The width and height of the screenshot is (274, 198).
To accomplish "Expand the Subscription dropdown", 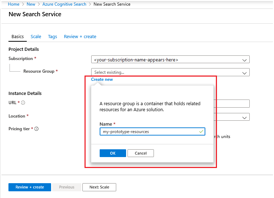I will coord(244,60).
